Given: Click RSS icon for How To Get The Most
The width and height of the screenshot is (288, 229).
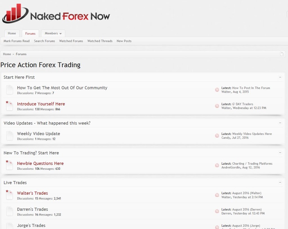Looking at the screenshot, I should click(x=217, y=90).
